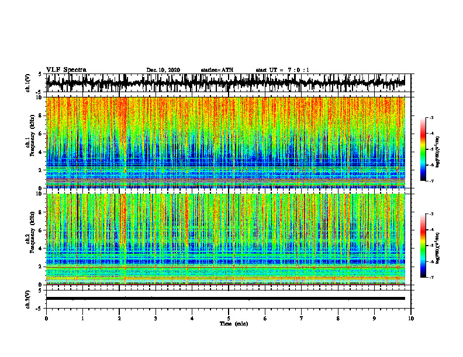Click time axis tick label "2"
Screen dimensions: 463x357
119,318
